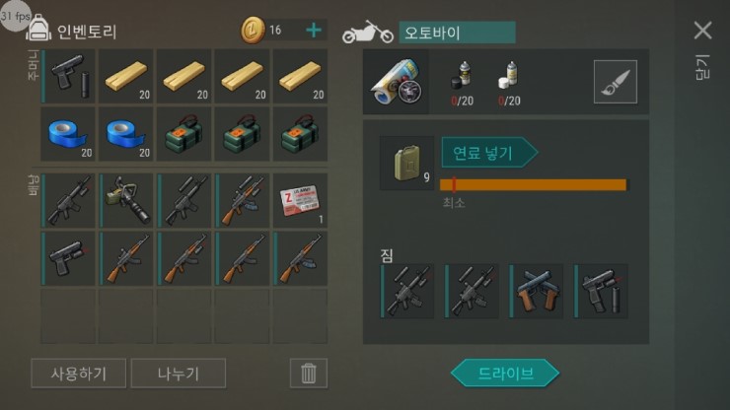Click the 나누기 split button
This screenshot has height=410, width=730.
coord(179,374)
